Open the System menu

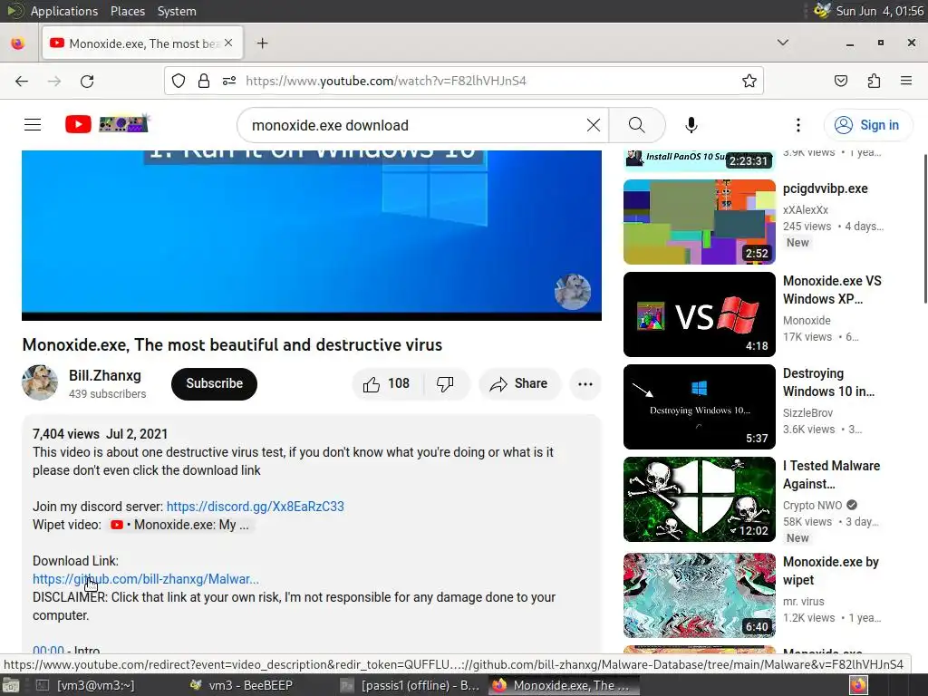177,11
